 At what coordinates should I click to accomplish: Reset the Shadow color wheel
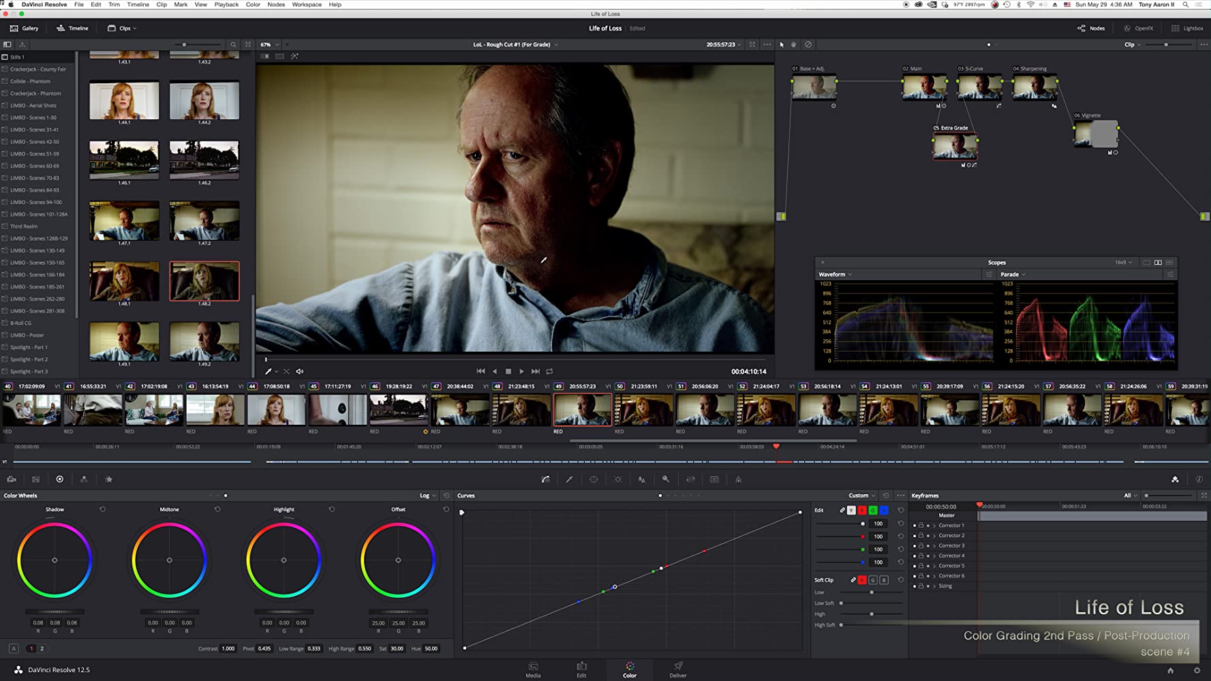point(103,509)
